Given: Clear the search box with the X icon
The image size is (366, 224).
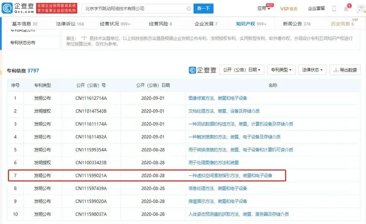Looking at the screenshot, I should pos(189,9).
